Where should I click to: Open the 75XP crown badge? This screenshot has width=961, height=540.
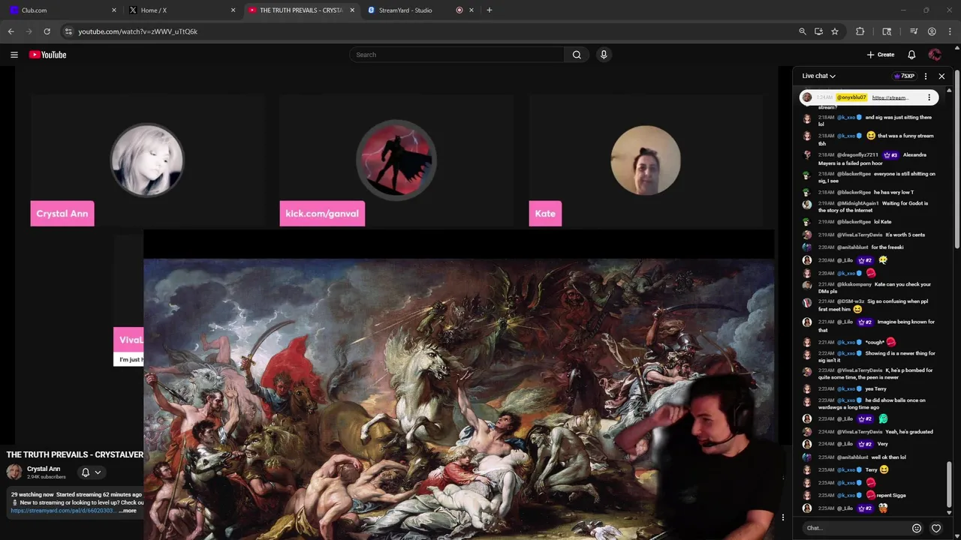[x=904, y=76]
